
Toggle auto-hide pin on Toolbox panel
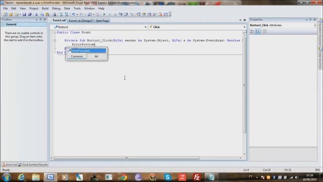pos(40,19)
